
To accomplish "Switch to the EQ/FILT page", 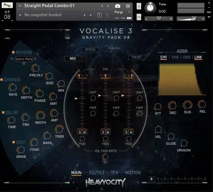I will tap(97, 172).
